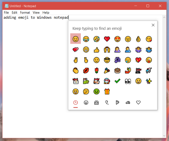Open the Edit menu in Notepad
169x141 pixels.
tap(14, 13)
